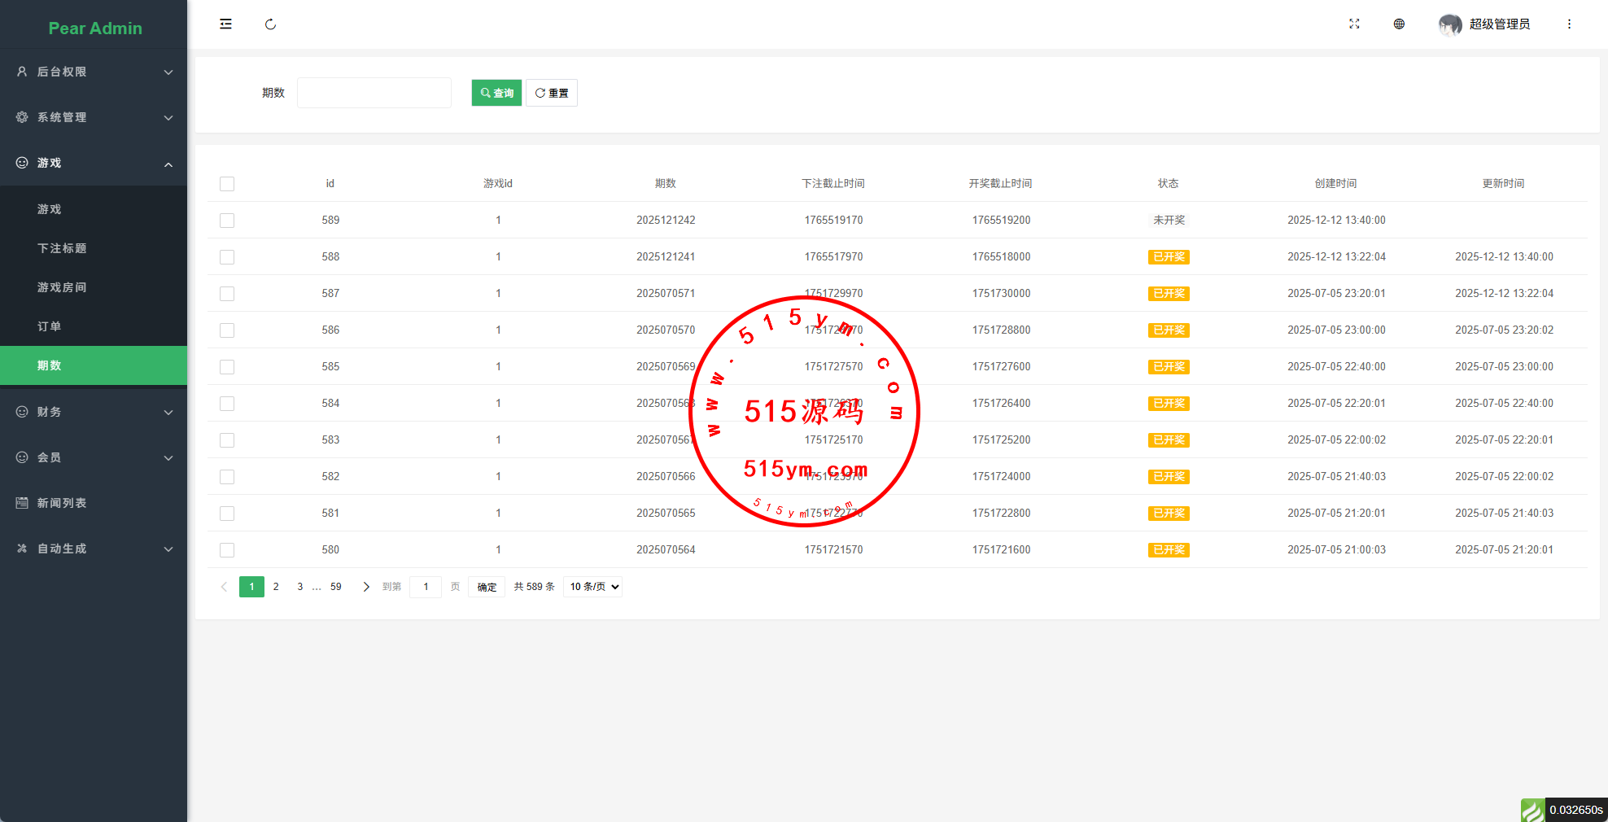
Task: Click the green leaf debug icon at the bottom right
Action: (1532, 810)
